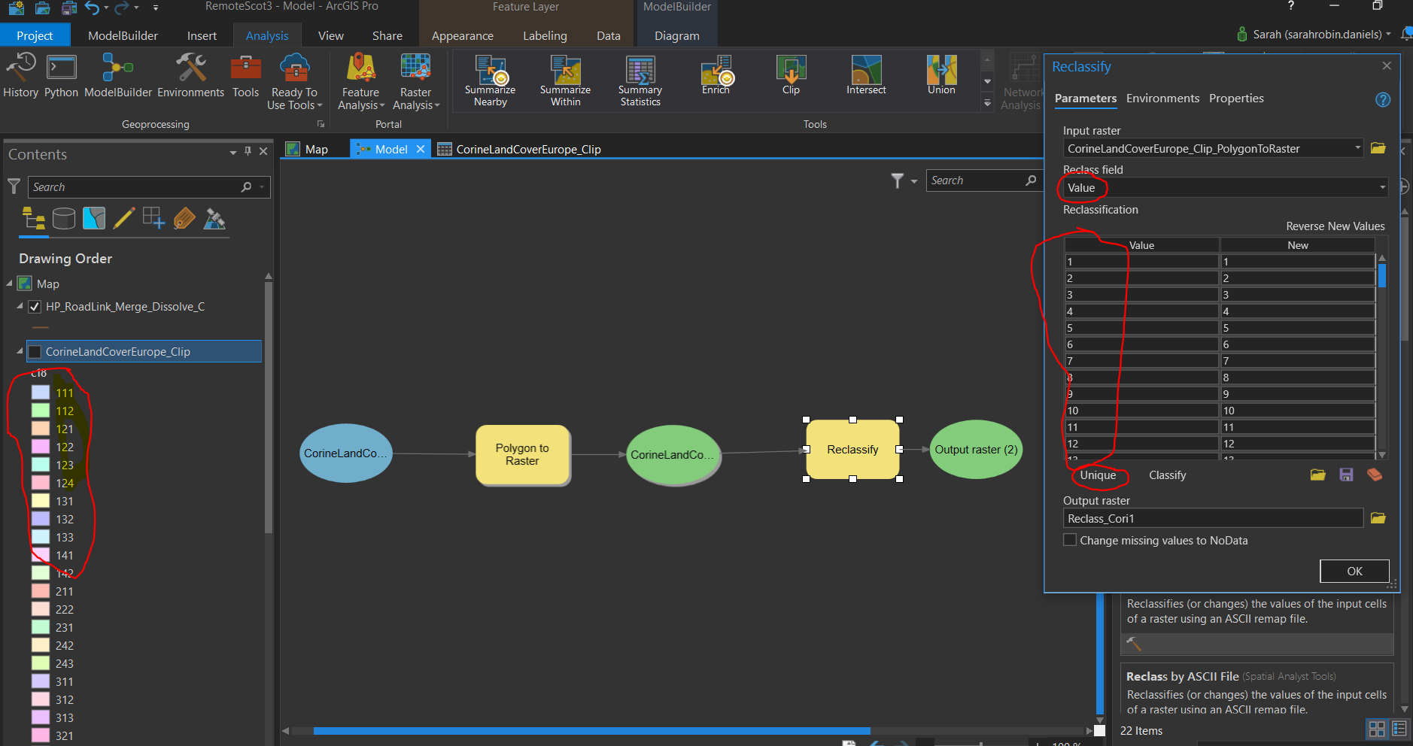This screenshot has width=1413, height=746.
Task: Open the geoprocessing History pane
Action: [20, 75]
